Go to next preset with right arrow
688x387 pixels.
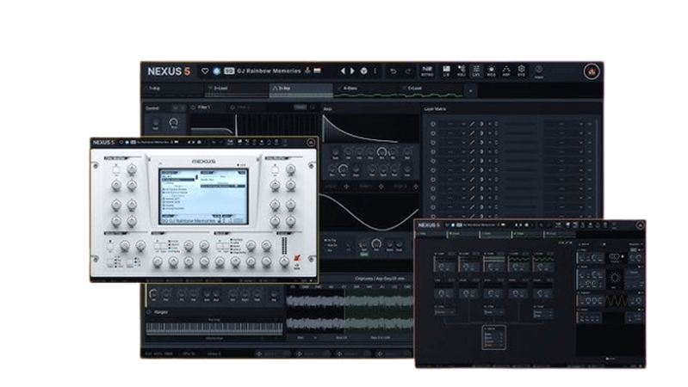point(352,71)
